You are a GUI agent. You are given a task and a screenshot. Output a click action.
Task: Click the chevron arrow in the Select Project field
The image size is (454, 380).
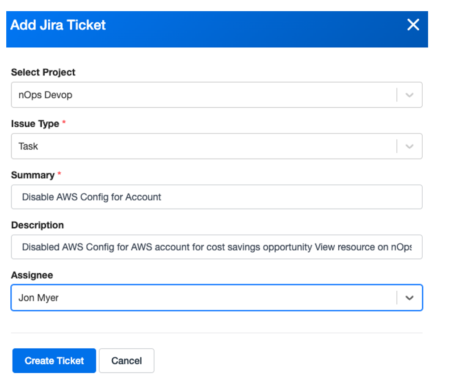(409, 95)
